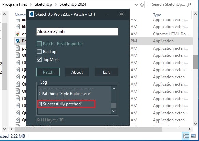Click the Alosuamaytinh text input field
Screen dimensions: 199x141
point(77,31)
